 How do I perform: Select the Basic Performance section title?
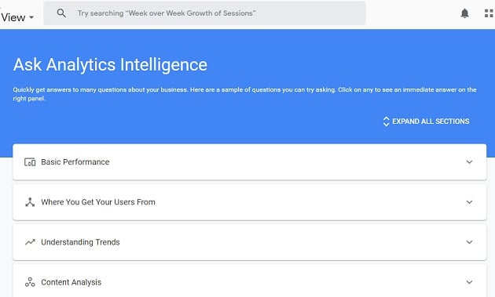[x=75, y=162]
